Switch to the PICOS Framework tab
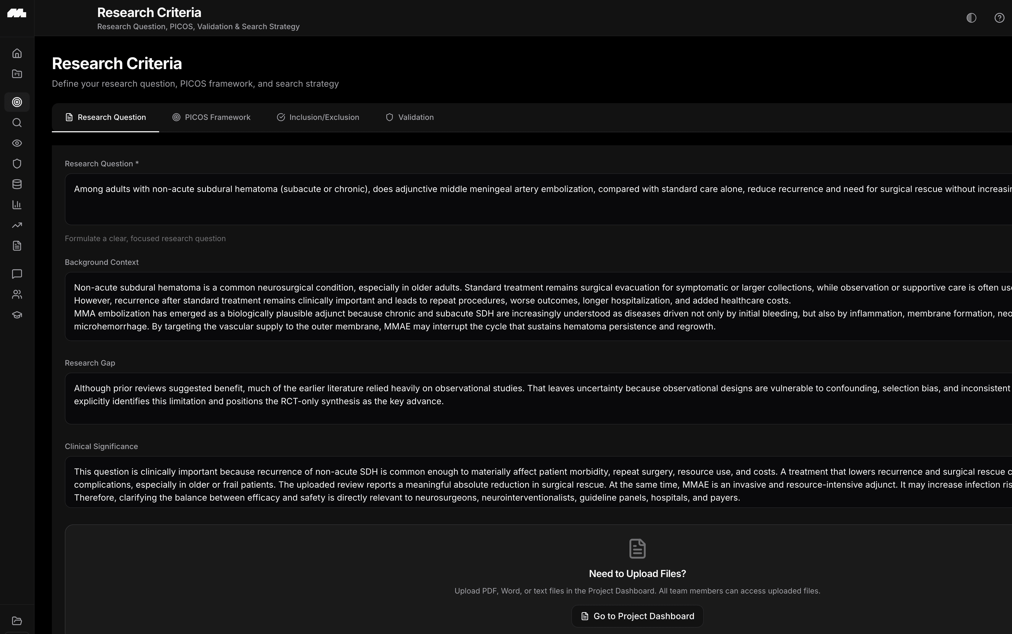 [211, 117]
